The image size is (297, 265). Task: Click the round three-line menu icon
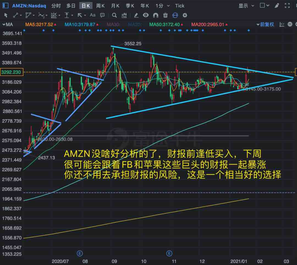(x=290, y=24)
